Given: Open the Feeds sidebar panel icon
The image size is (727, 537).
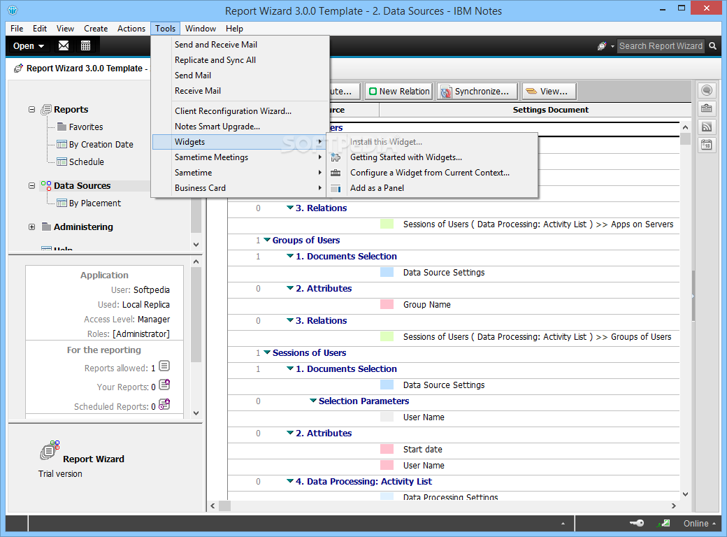Looking at the screenshot, I should 707,127.
